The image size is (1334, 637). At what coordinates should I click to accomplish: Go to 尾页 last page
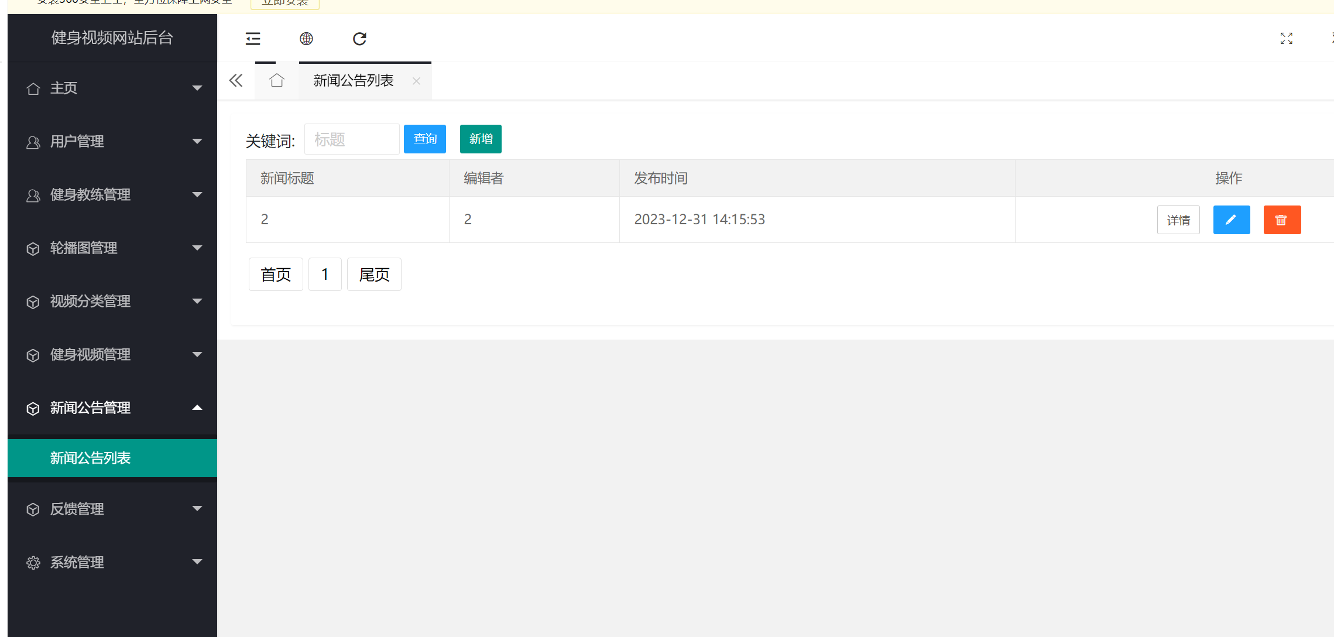373,274
